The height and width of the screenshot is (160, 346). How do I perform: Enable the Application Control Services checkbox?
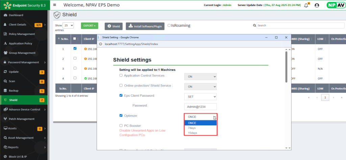click(x=121, y=76)
